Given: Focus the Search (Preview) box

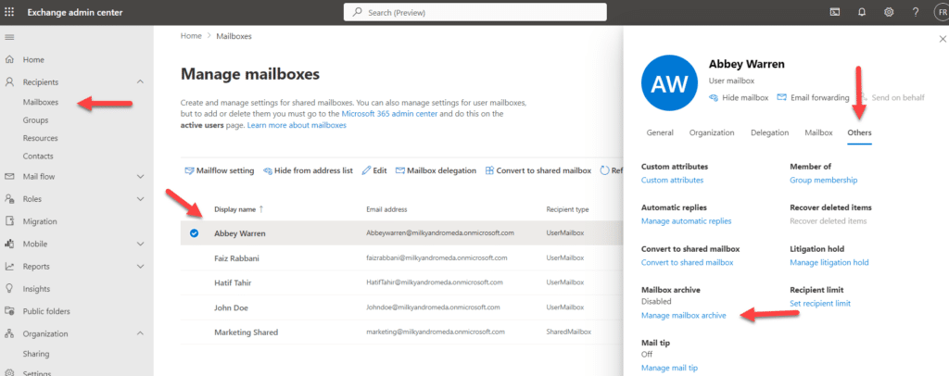Looking at the screenshot, I should (x=475, y=12).
